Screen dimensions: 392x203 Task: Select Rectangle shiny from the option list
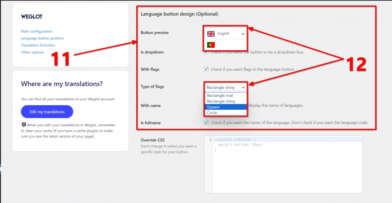[226, 101]
